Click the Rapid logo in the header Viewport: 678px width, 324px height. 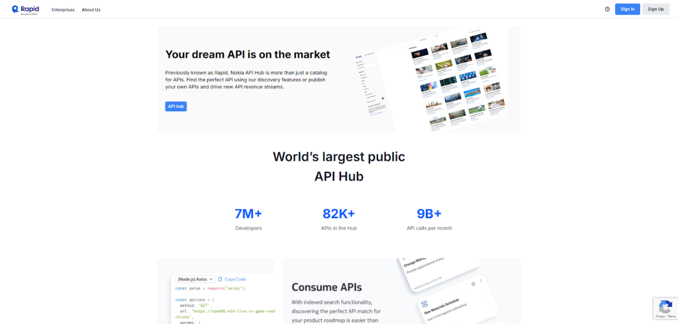point(26,9)
